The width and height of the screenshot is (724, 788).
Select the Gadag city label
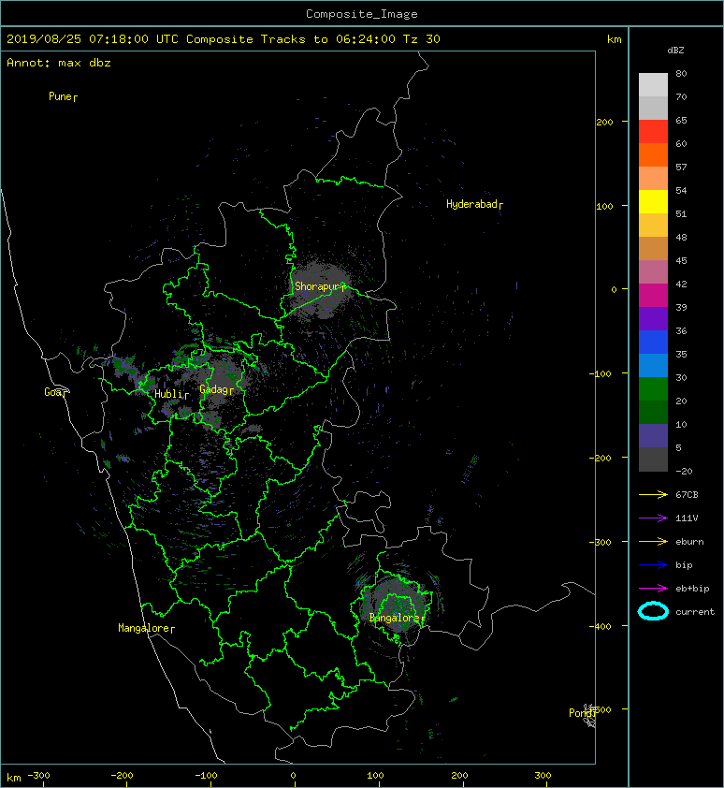pyautogui.click(x=214, y=389)
